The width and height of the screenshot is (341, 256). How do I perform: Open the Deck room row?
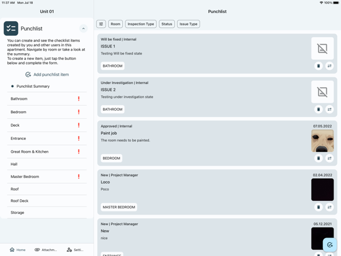[47, 125]
